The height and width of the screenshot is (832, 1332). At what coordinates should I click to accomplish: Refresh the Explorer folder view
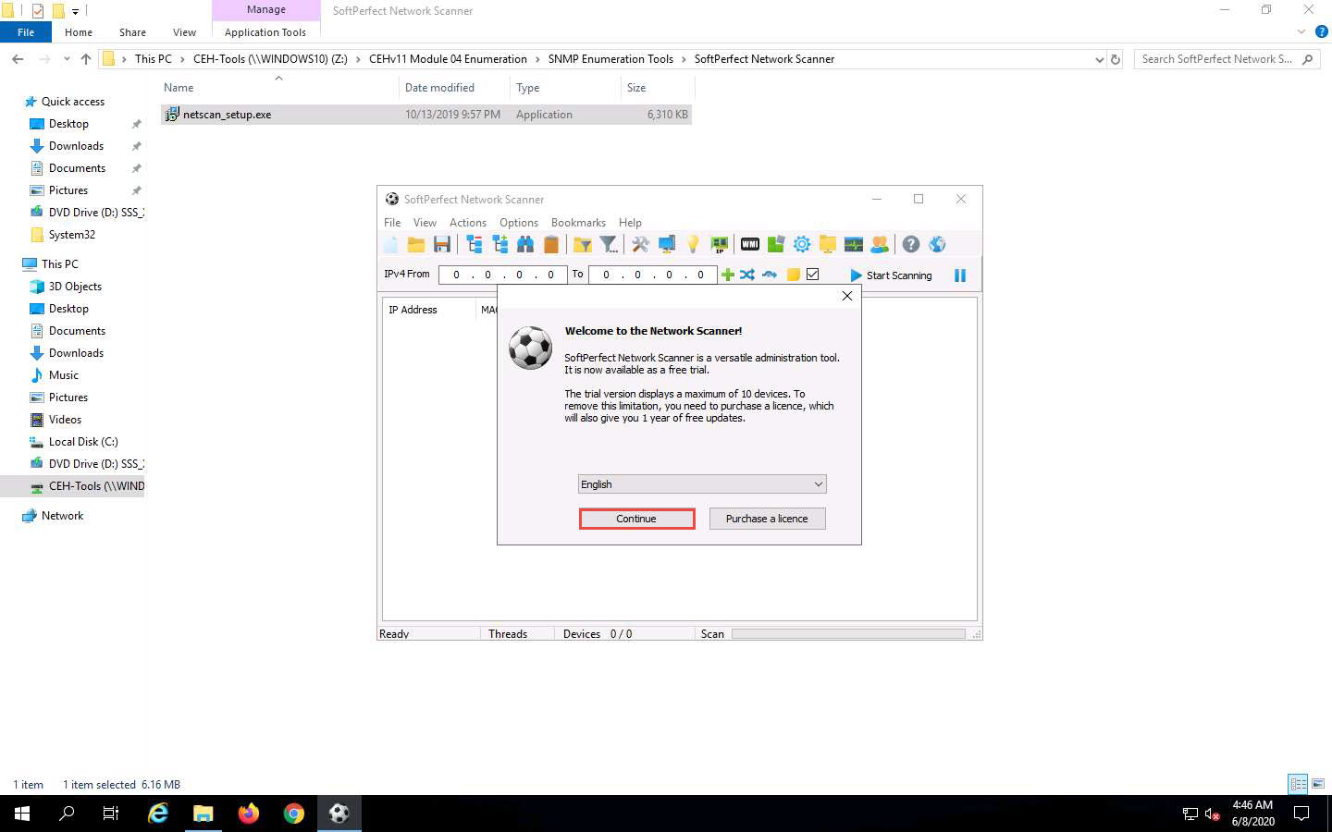click(1116, 59)
